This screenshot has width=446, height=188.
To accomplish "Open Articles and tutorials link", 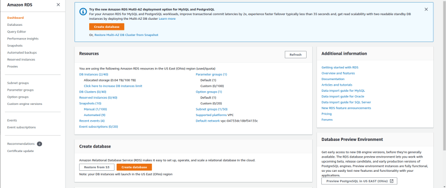I will click(x=337, y=85).
